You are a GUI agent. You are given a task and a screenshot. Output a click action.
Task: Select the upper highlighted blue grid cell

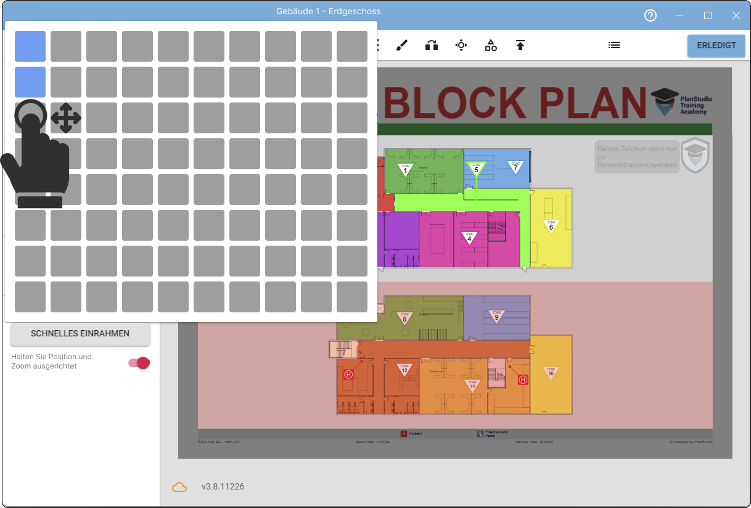click(x=30, y=46)
